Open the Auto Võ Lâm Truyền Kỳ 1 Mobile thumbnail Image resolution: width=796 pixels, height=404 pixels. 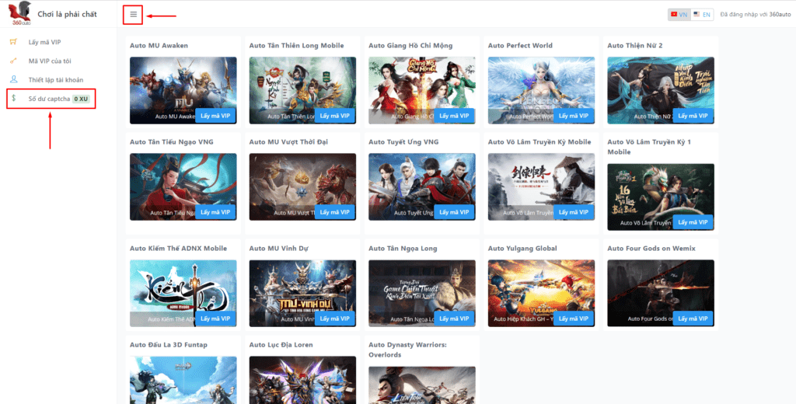coord(661,197)
